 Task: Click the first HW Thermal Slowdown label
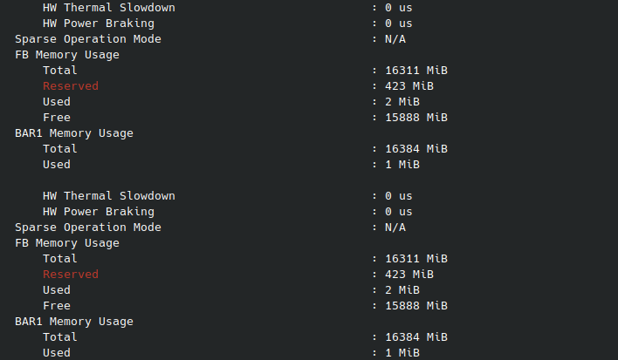pos(109,8)
